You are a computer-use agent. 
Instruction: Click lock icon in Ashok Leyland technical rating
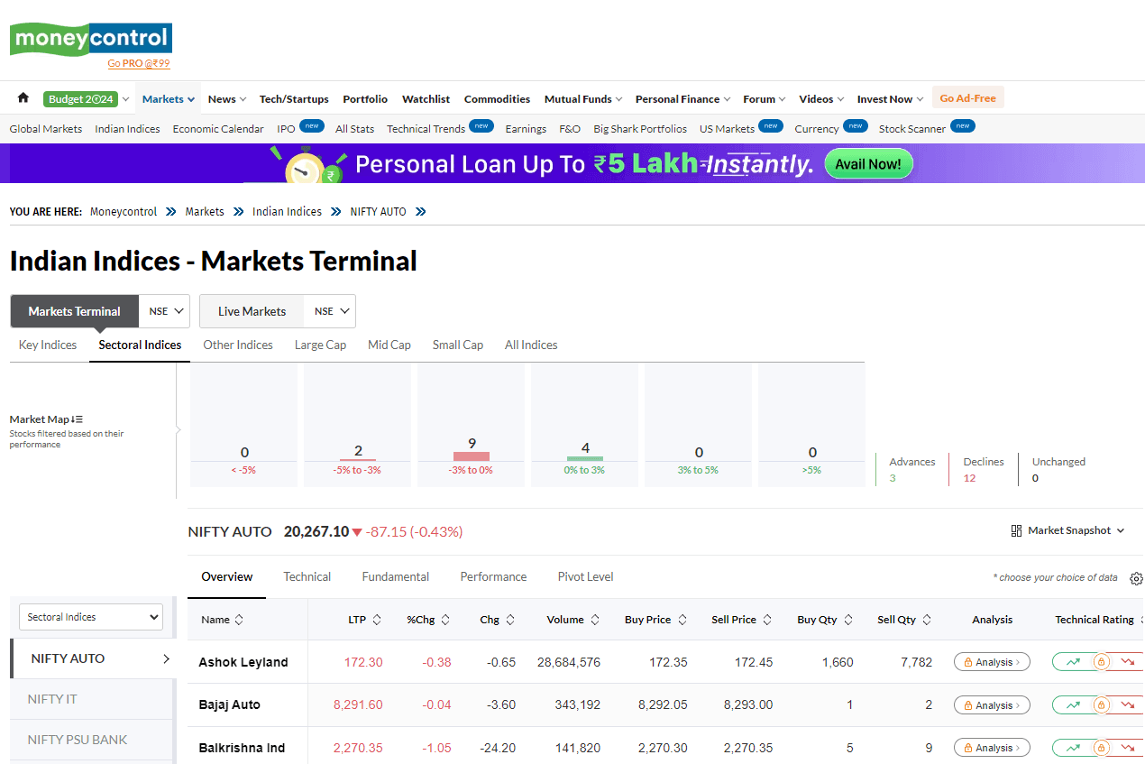tap(1101, 662)
